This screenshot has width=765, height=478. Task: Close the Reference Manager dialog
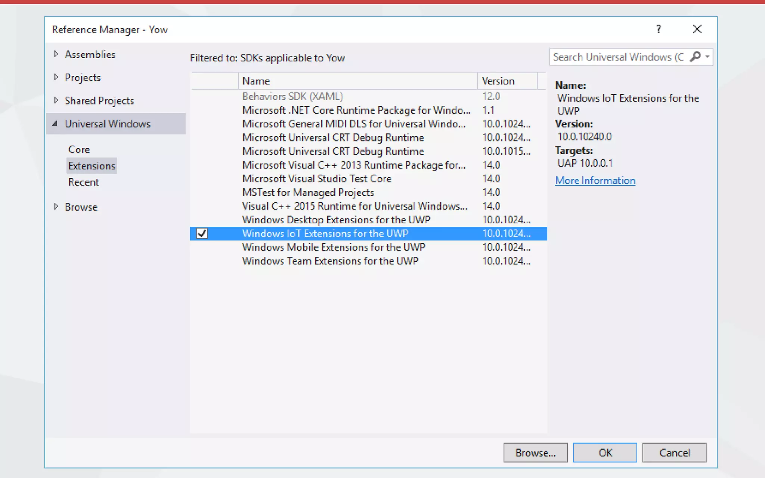(697, 29)
